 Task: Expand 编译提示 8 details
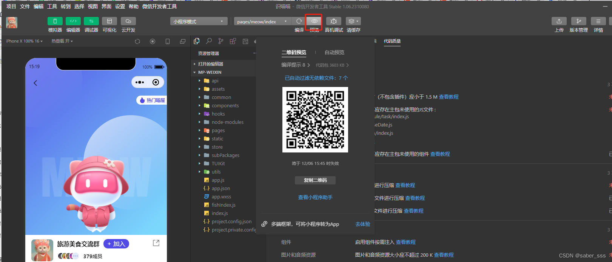296,65
